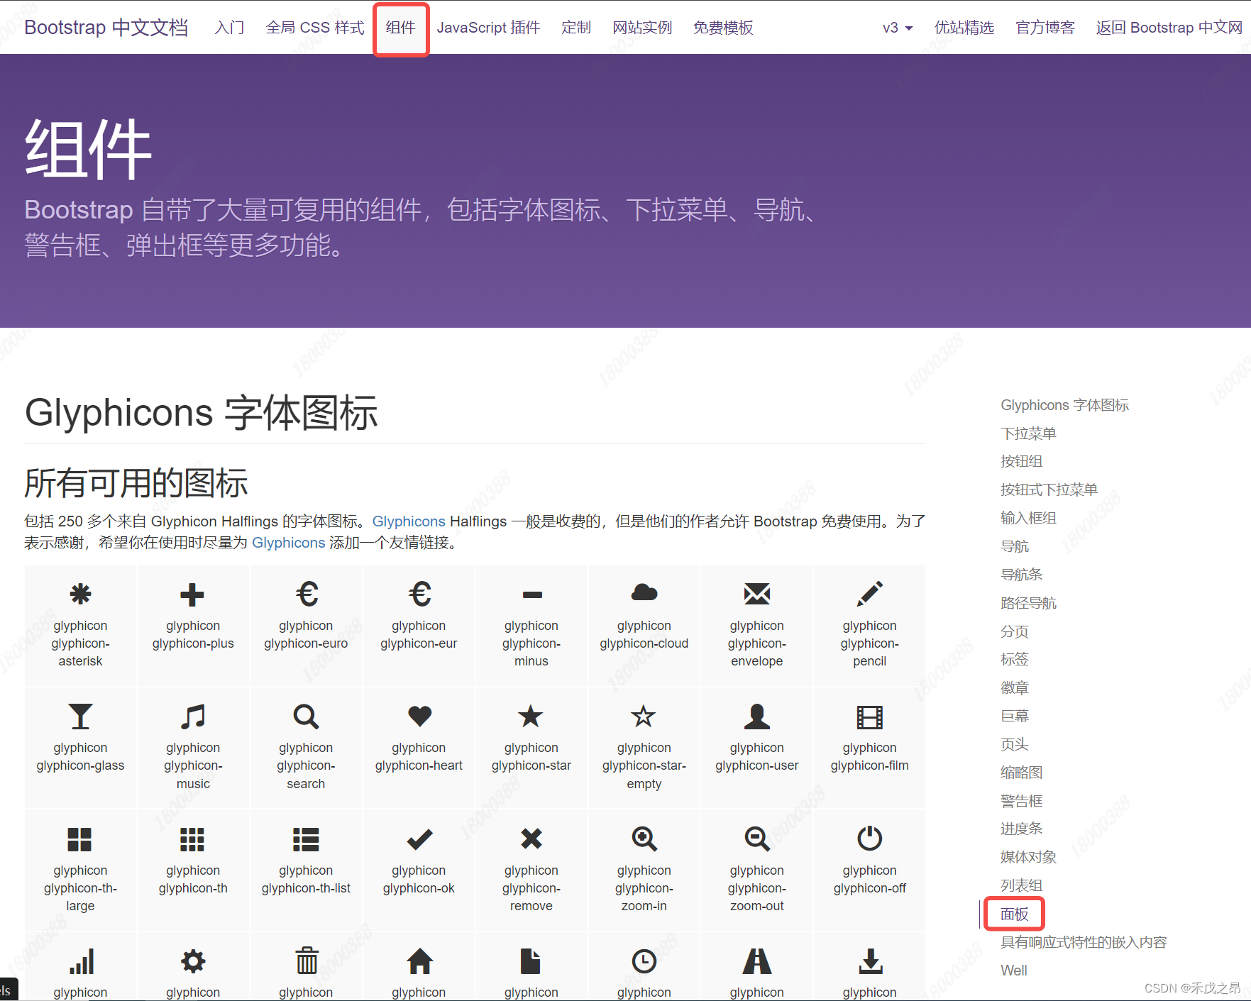Viewport: 1251px width, 1001px height.
Task: Select the glyphicon-th-large grid icon
Action: click(x=79, y=839)
